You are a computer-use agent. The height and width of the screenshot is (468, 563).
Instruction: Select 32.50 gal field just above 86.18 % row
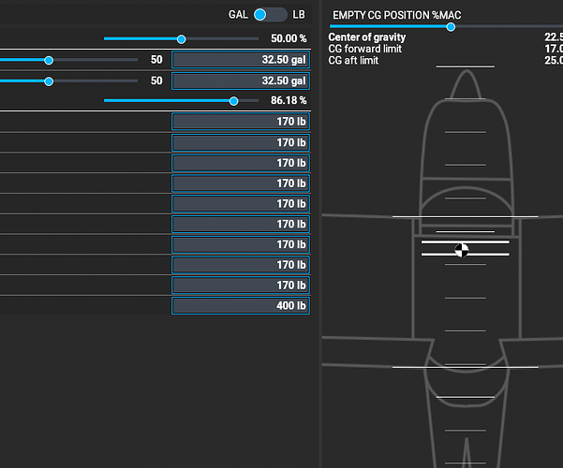pos(241,80)
